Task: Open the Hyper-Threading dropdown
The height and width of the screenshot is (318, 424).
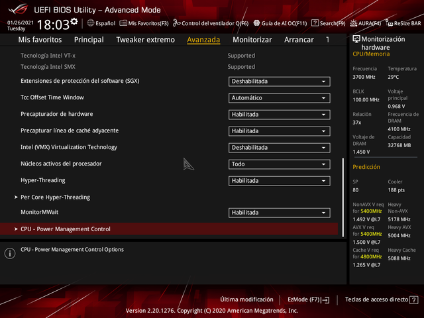Action: coord(280,181)
